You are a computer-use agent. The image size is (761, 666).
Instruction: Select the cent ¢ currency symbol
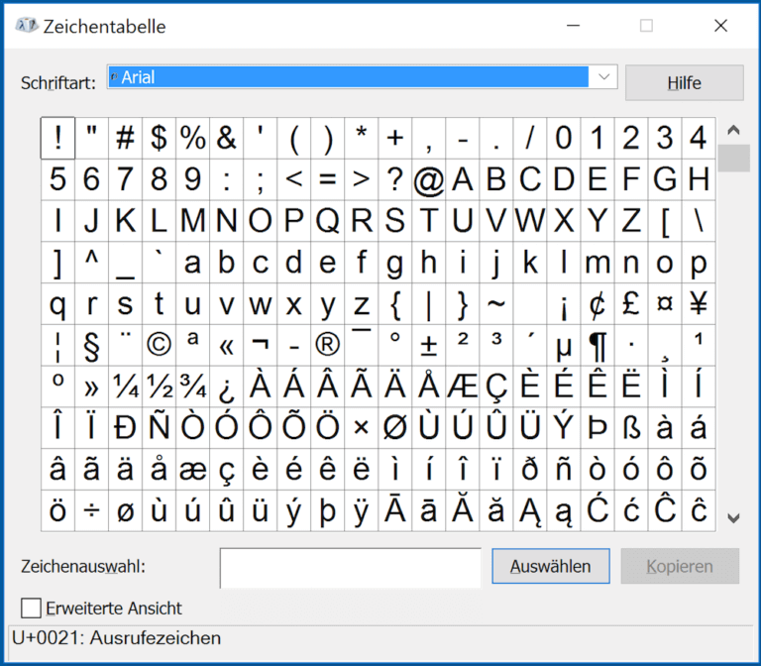click(x=598, y=304)
